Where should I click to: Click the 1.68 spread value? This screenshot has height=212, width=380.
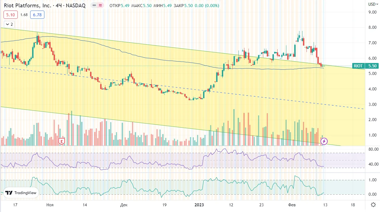pos(24,15)
